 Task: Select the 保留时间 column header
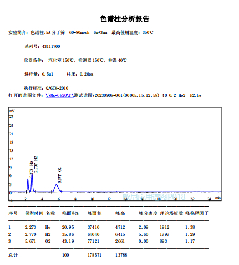click(x=34, y=213)
